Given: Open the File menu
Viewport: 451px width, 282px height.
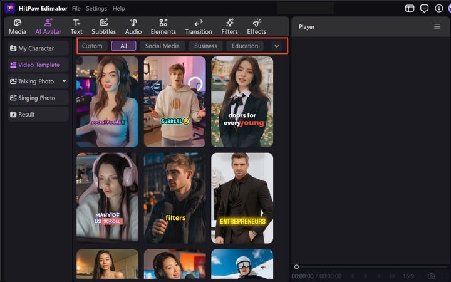Looking at the screenshot, I should [76, 8].
